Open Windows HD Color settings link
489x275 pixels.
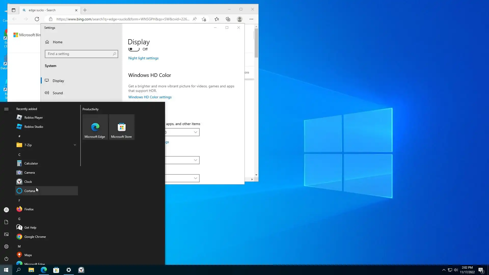[x=150, y=97]
